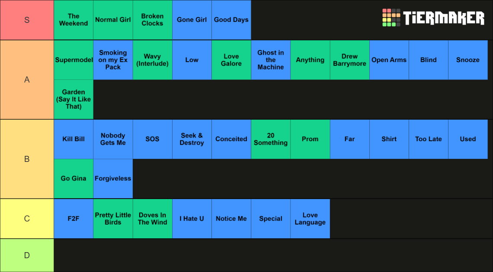This screenshot has height=272, width=493.
Task: Select the Love Language tile
Action: point(311,218)
